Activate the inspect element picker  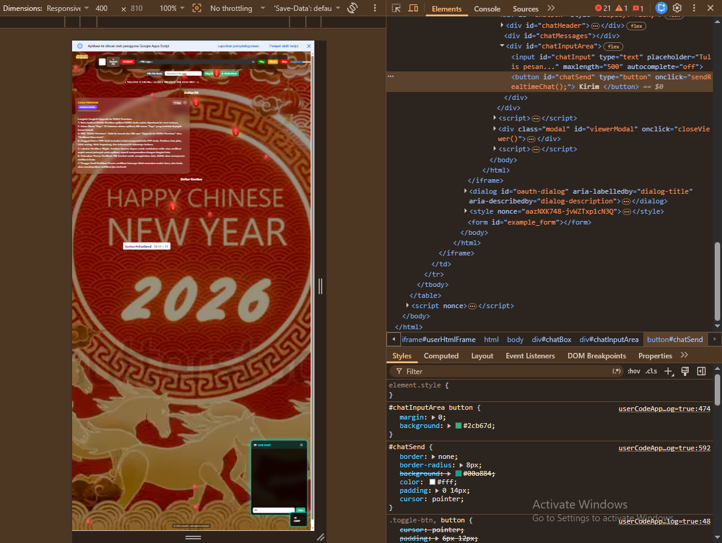pyautogui.click(x=396, y=8)
